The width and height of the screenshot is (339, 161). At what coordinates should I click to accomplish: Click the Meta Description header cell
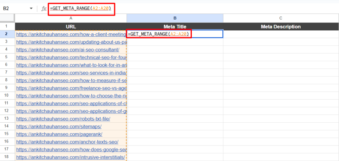click(281, 26)
